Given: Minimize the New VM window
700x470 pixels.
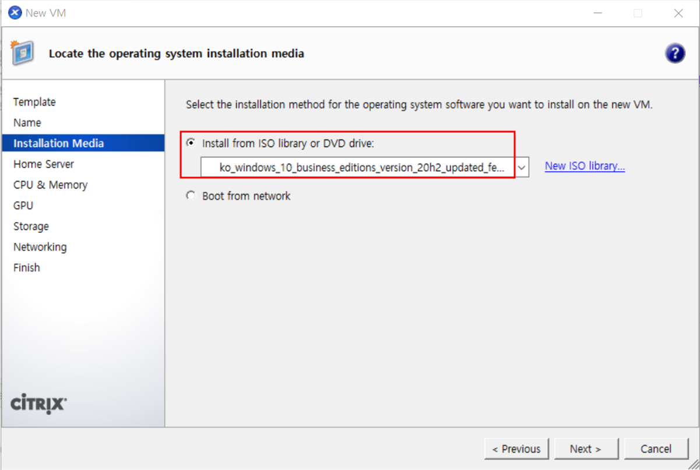Looking at the screenshot, I should (598, 13).
